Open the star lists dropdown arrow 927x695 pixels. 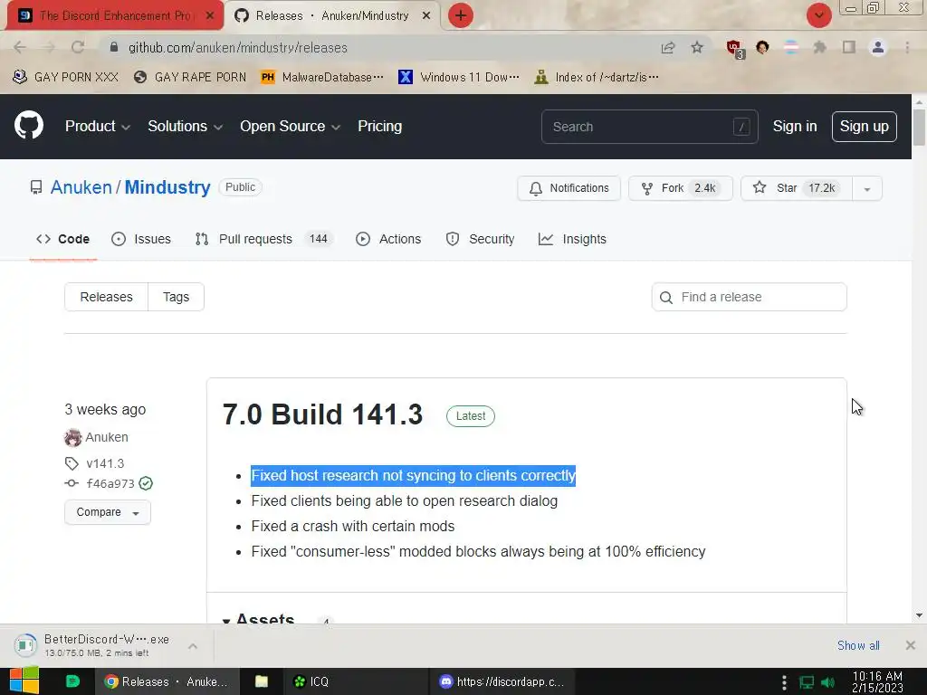tap(866, 188)
